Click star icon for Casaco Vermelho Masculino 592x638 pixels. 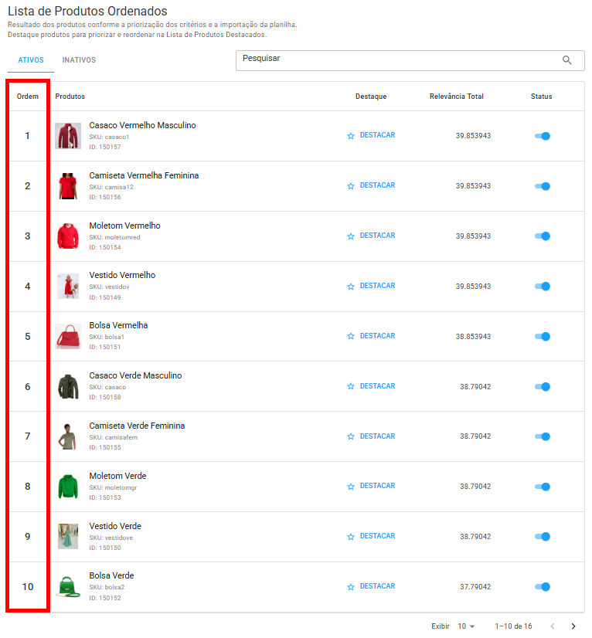tap(351, 136)
